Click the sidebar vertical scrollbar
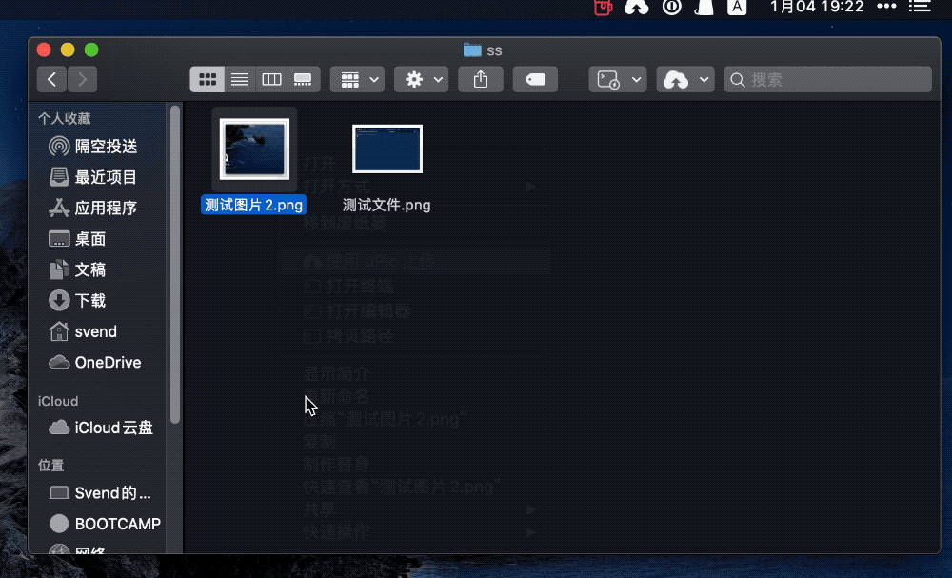The width and height of the screenshot is (952, 578). [x=175, y=265]
